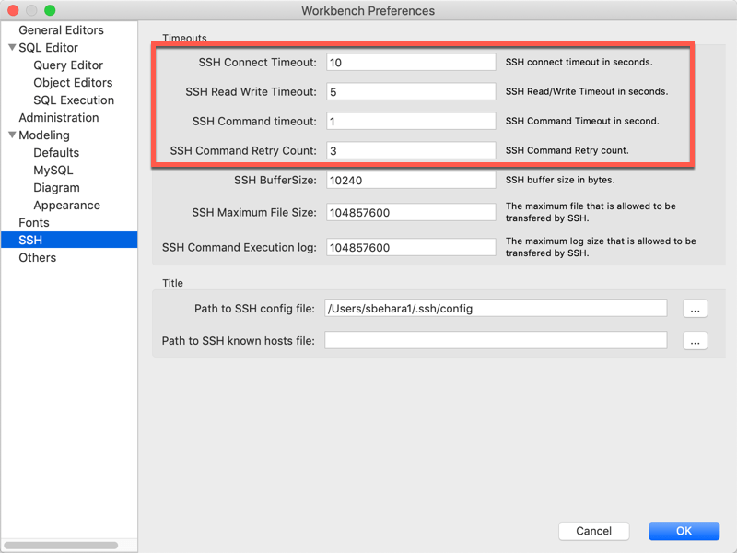Collapse the Modeling tree section
The width and height of the screenshot is (737, 553).
[12, 135]
